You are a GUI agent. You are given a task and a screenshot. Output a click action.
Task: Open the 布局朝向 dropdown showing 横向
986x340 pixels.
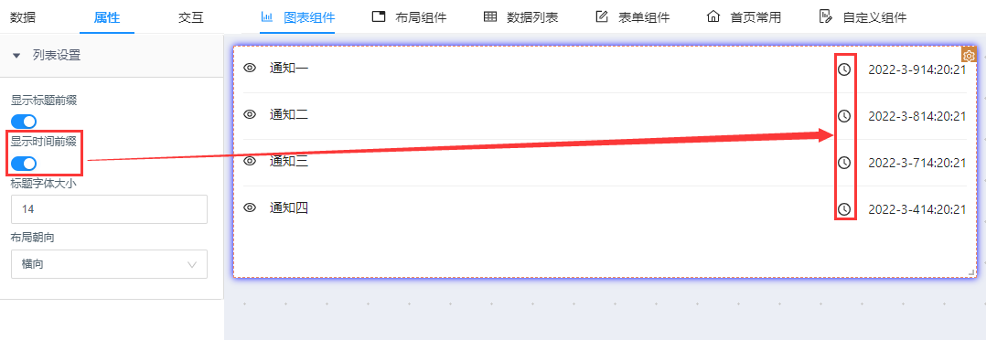pos(110,264)
